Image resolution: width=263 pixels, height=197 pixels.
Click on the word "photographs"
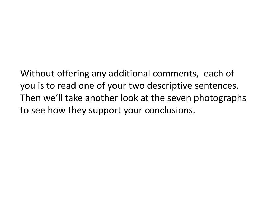pyautogui.click(x=220, y=99)
